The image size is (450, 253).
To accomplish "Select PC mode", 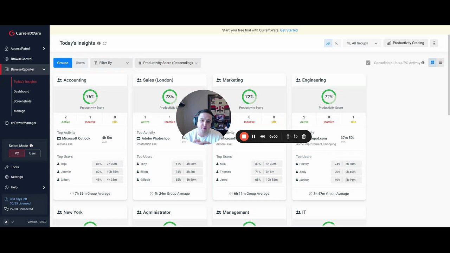I will tap(17, 153).
